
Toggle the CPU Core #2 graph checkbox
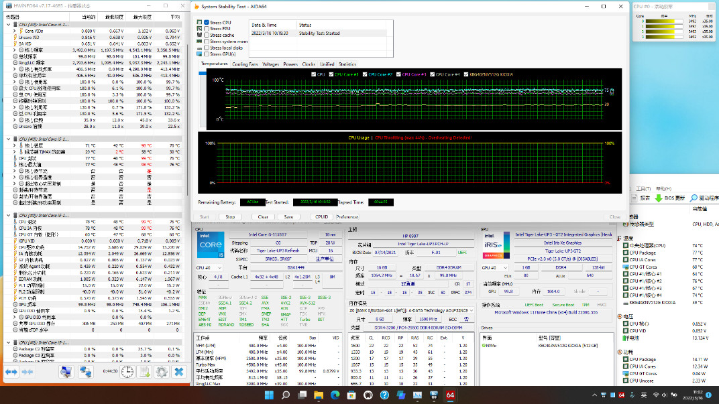365,74
